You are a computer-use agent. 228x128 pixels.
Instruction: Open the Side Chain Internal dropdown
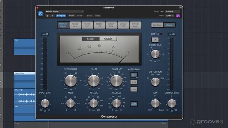172,11
